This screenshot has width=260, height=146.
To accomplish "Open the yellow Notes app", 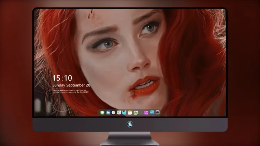I will pyautogui.click(x=130, y=112).
